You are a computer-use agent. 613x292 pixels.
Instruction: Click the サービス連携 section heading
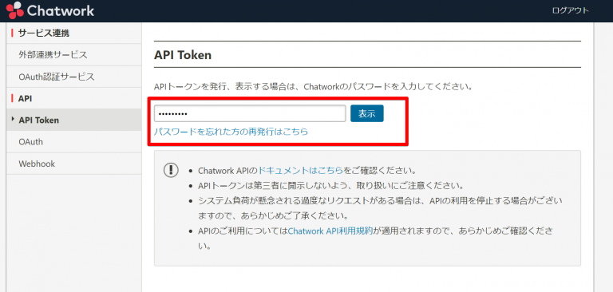tap(43, 34)
